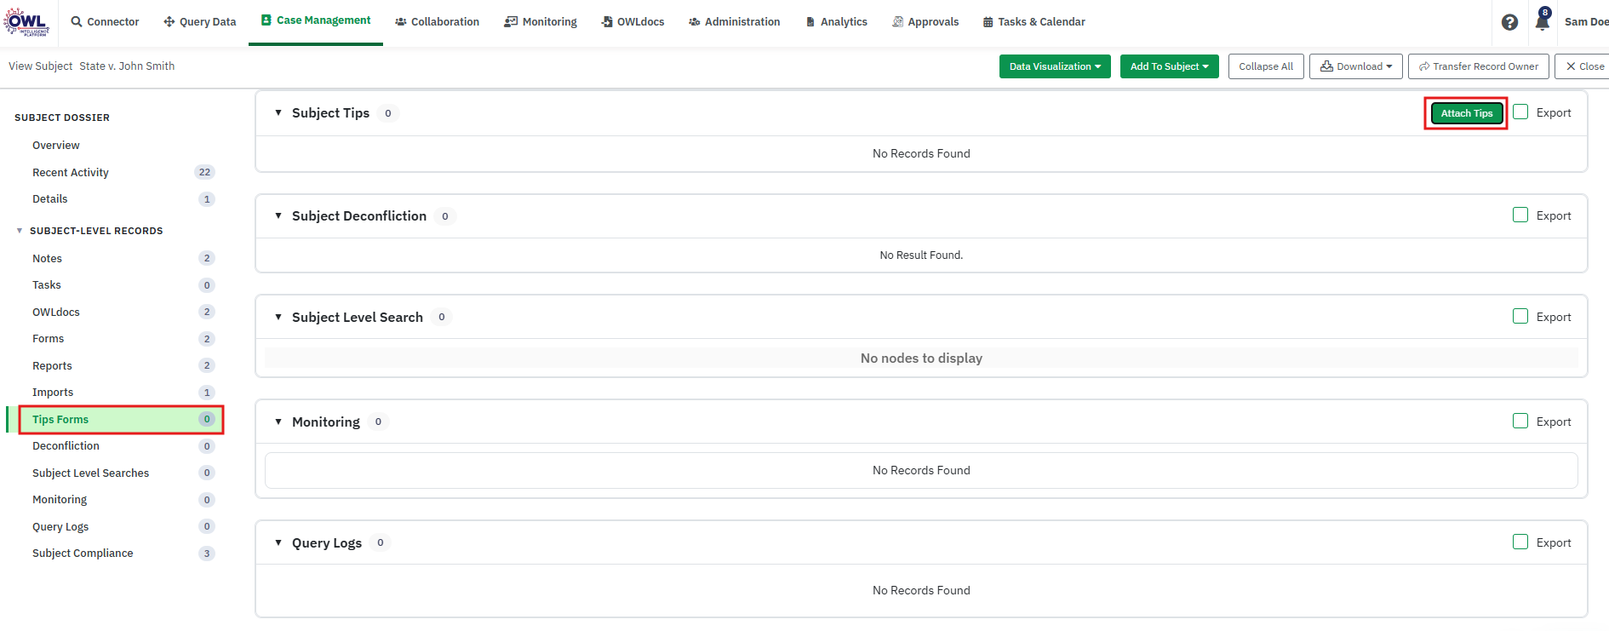
Task: Check Export for Query Logs section
Action: (x=1520, y=542)
